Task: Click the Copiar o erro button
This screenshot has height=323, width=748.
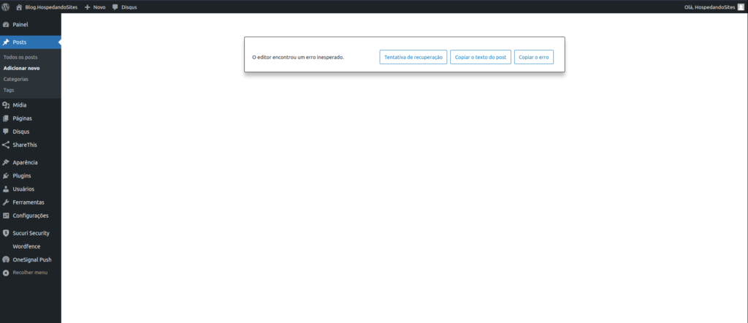Action: 533,57
